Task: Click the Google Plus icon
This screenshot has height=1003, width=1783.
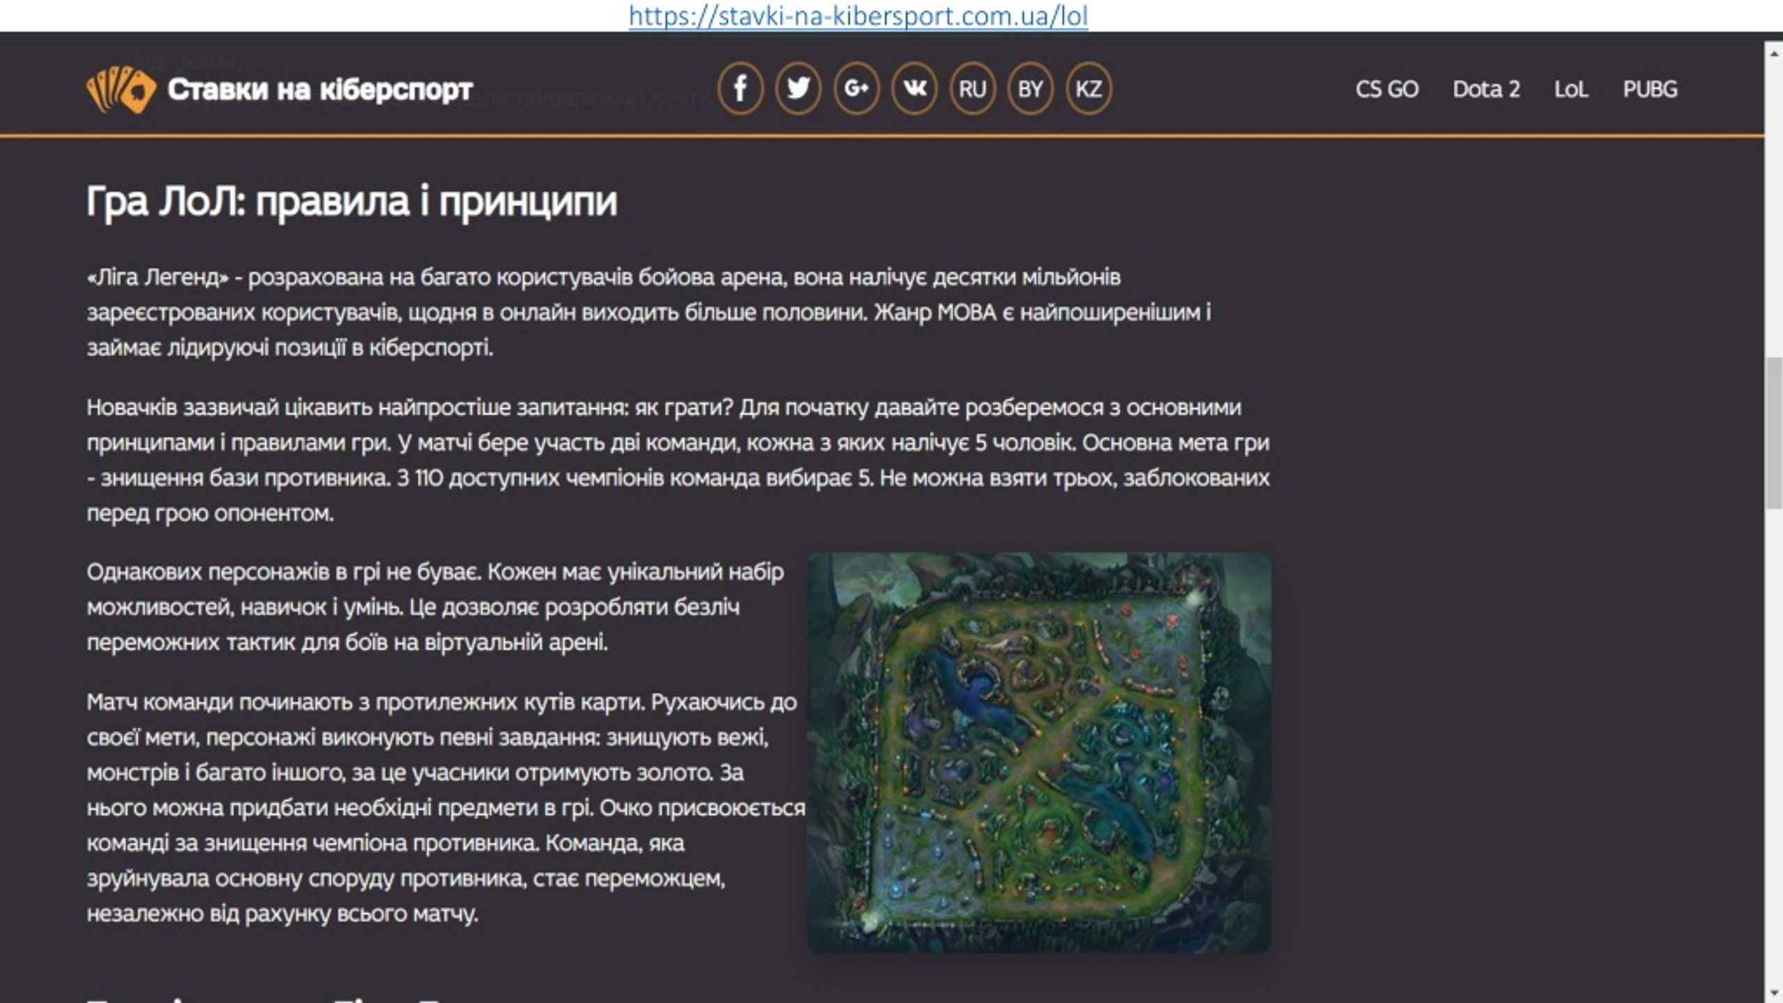Action: [x=857, y=88]
